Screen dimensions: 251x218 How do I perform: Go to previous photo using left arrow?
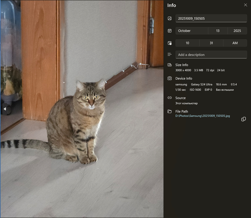click(5, 109)
